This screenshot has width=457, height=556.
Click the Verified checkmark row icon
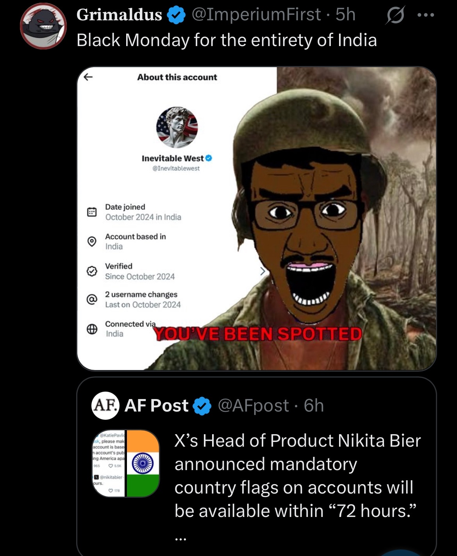92,271
